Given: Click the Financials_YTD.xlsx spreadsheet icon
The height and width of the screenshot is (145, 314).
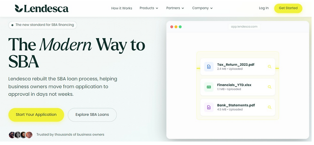Looking at the screenshot, I should [x=209, y=87].
